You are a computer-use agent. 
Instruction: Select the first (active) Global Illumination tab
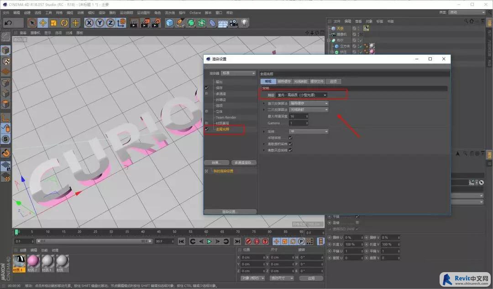pos(268,81)
